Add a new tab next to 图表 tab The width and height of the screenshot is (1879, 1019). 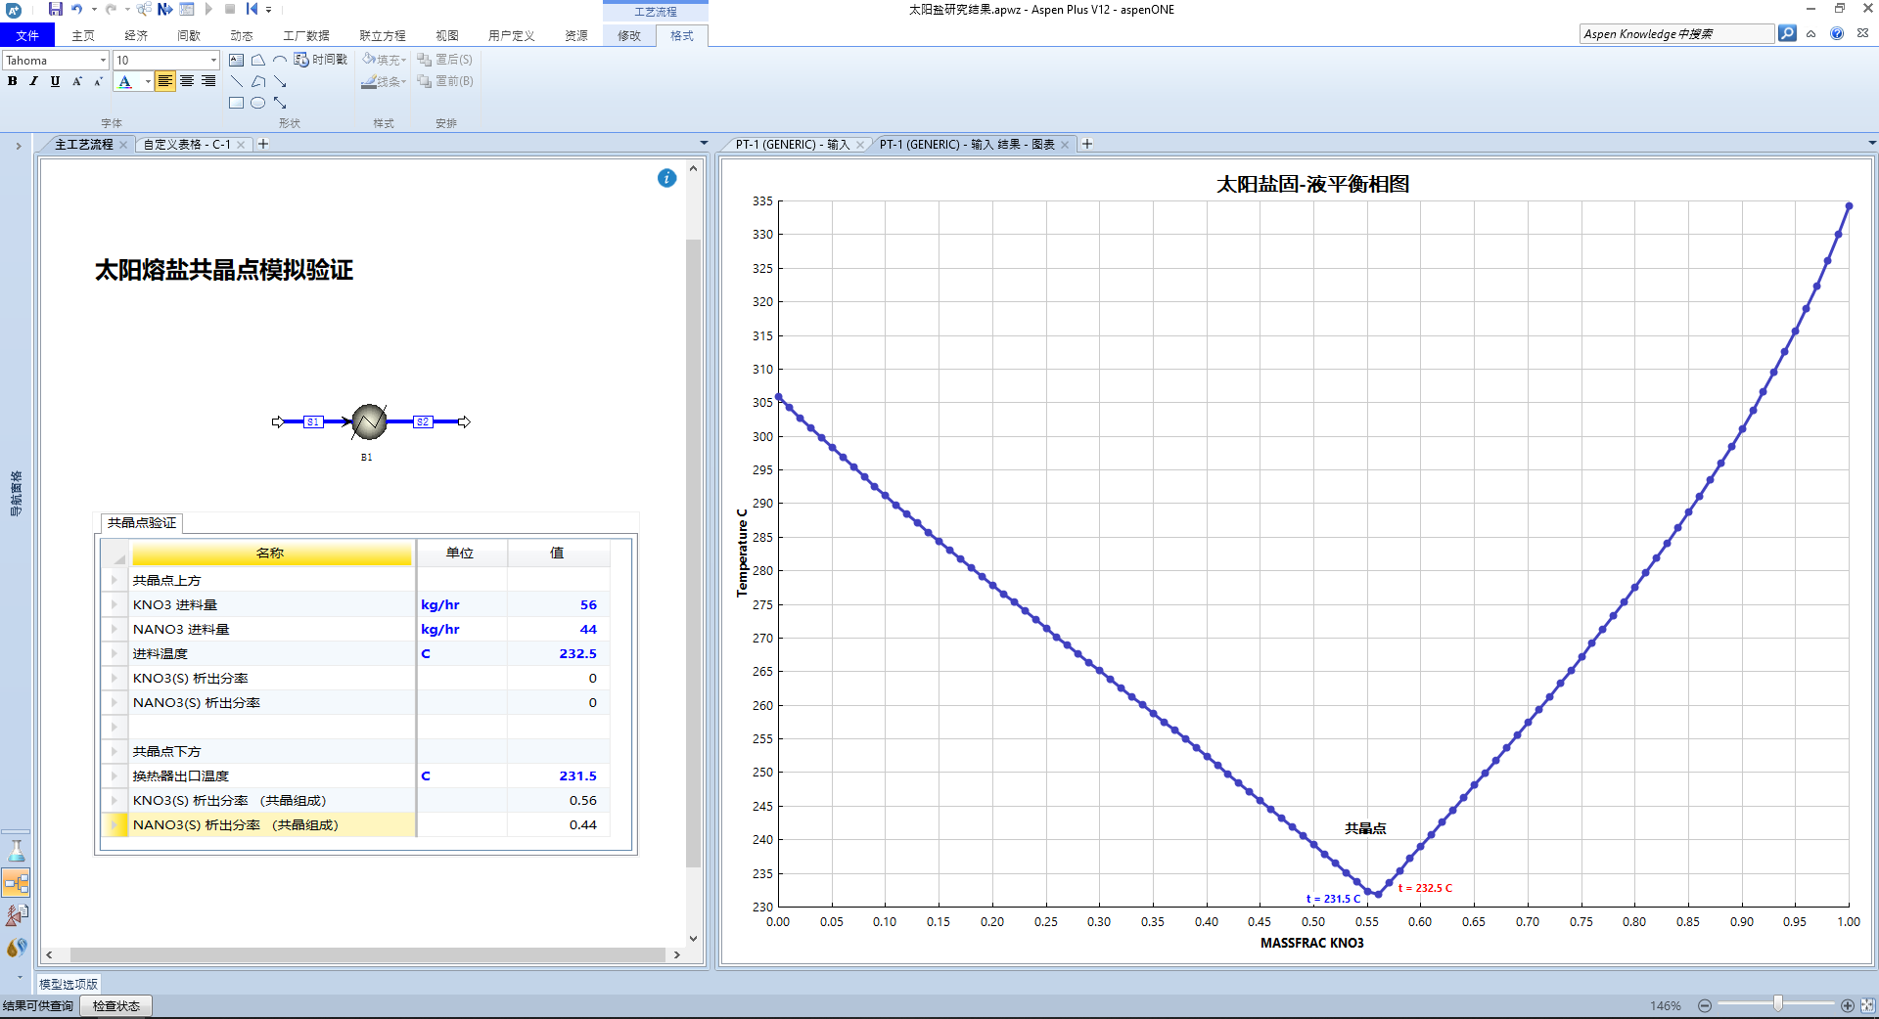coord(1087,144)
